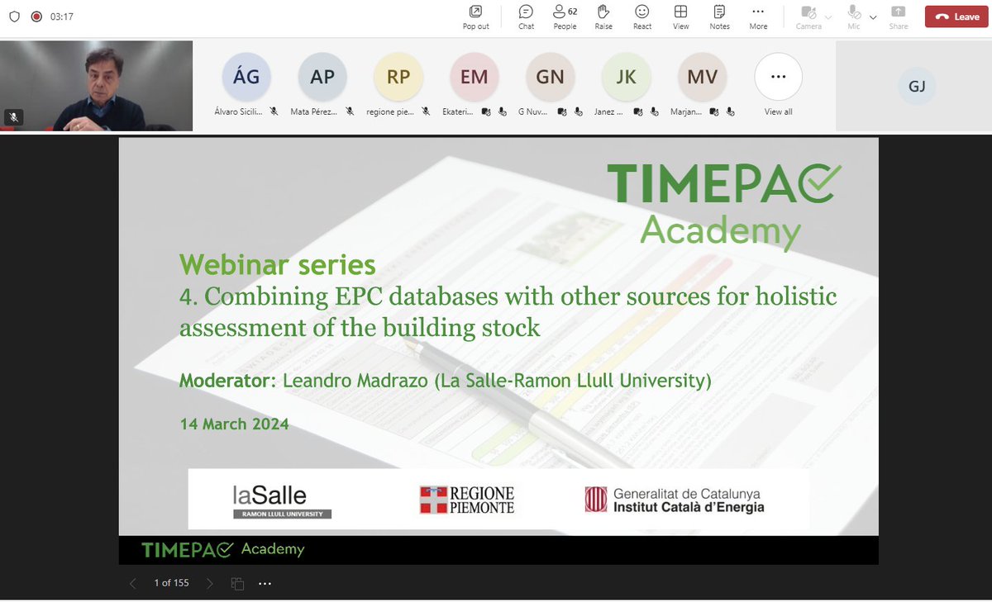The width and height of the screenshot is (992, 602).
Task: Advance to the next slide
Action: click(210, 583)
